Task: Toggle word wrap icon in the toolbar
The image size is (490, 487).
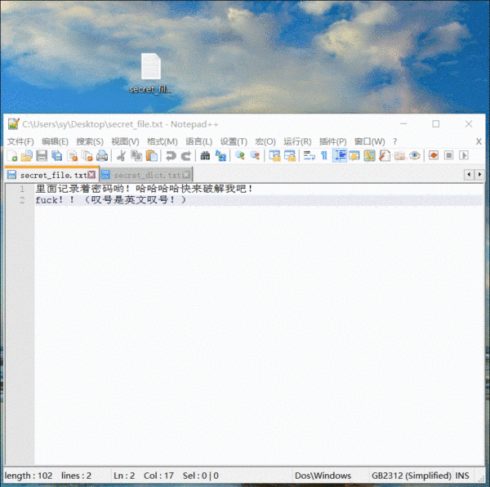Action: coord(310,155)
